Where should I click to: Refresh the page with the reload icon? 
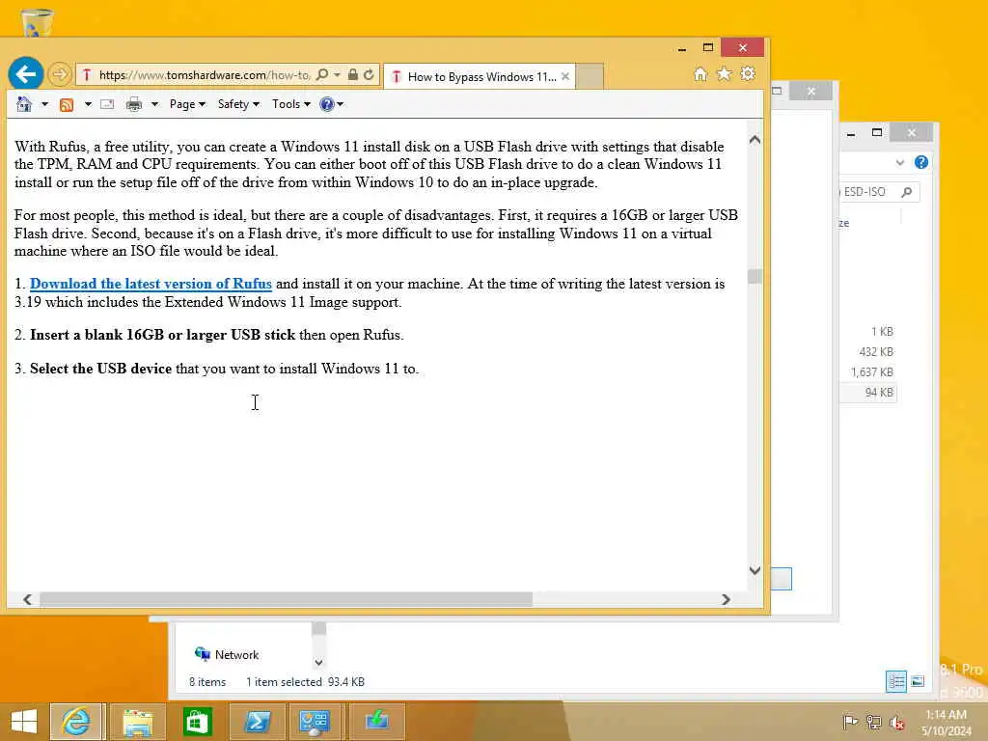pyautogui.click(x=370, y=75)
